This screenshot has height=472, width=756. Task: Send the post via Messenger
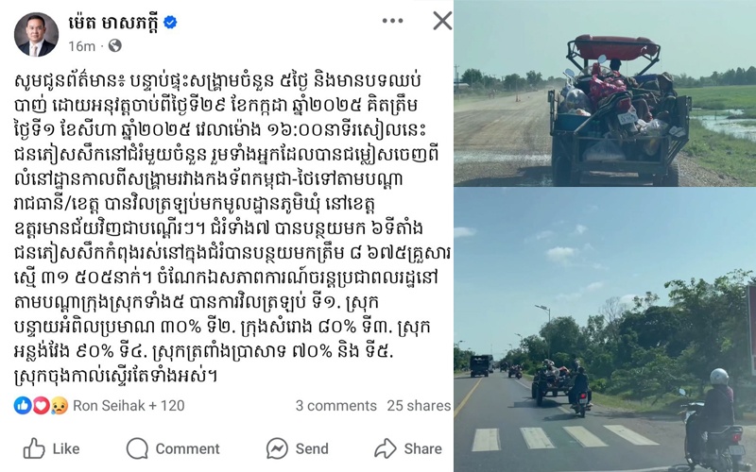coord(298,448)
